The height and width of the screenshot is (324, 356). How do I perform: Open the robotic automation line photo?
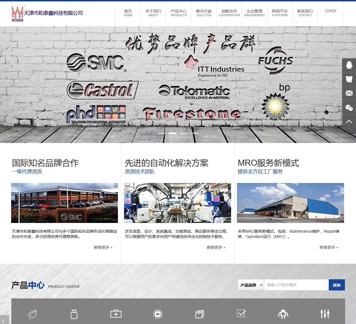point(177,203)
